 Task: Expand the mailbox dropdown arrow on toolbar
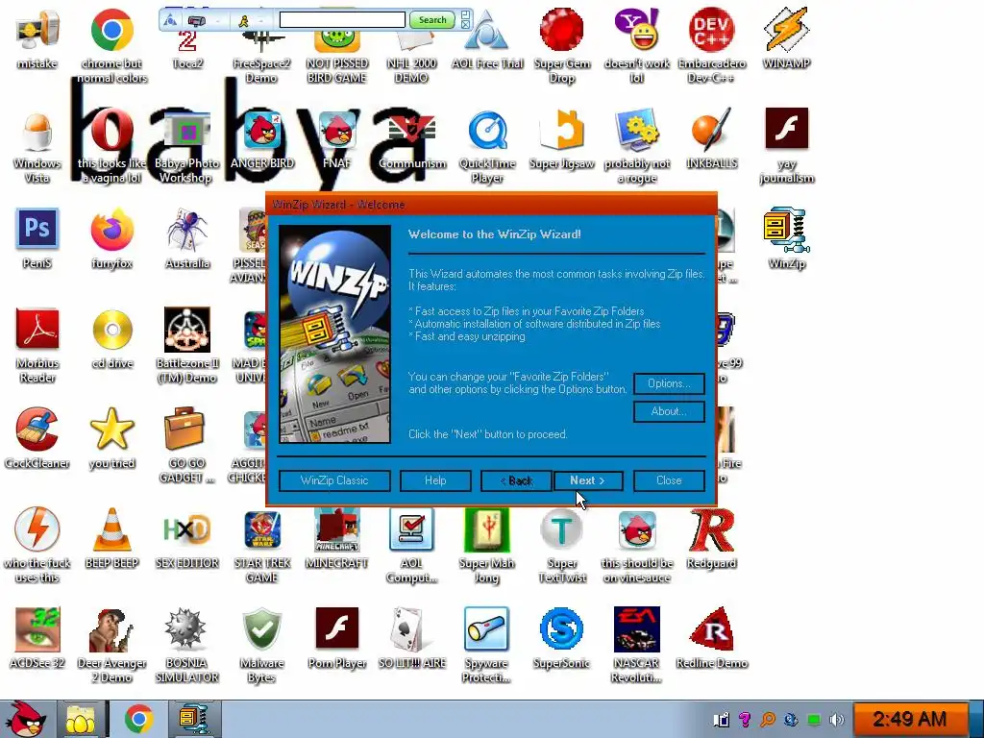(x=217, y=21)
